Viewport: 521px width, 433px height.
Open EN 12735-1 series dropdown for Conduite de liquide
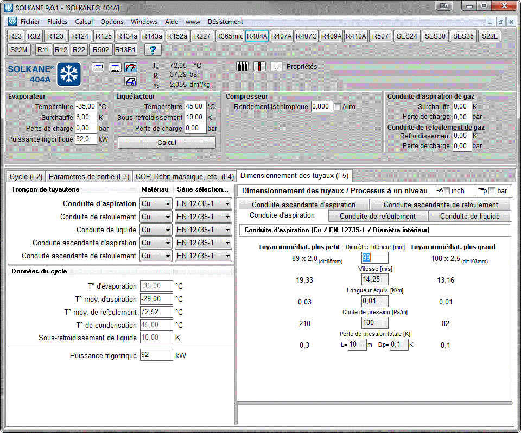coord(204,230)
